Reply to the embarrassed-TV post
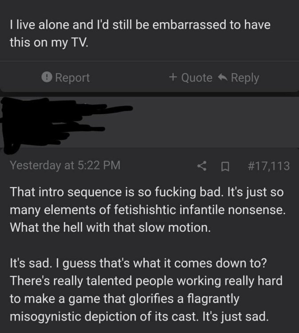 [244, 78]
